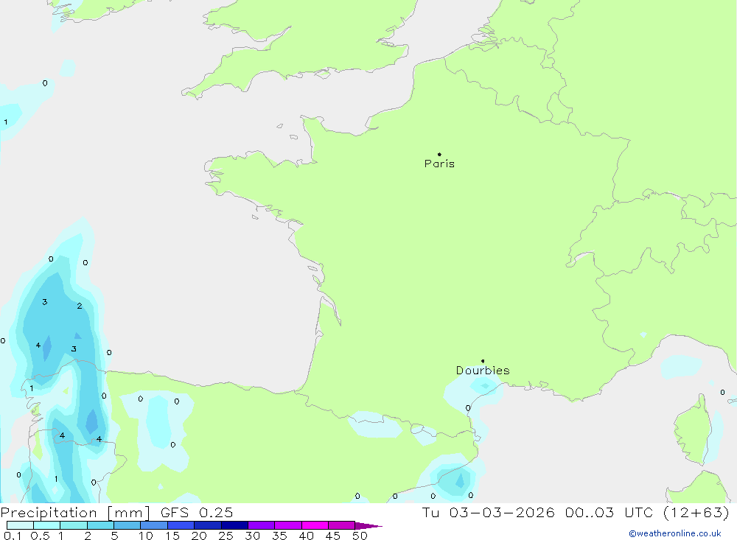Click the '00..03 UTC' time text
737x540 pixels.
[x=609, y=512]
